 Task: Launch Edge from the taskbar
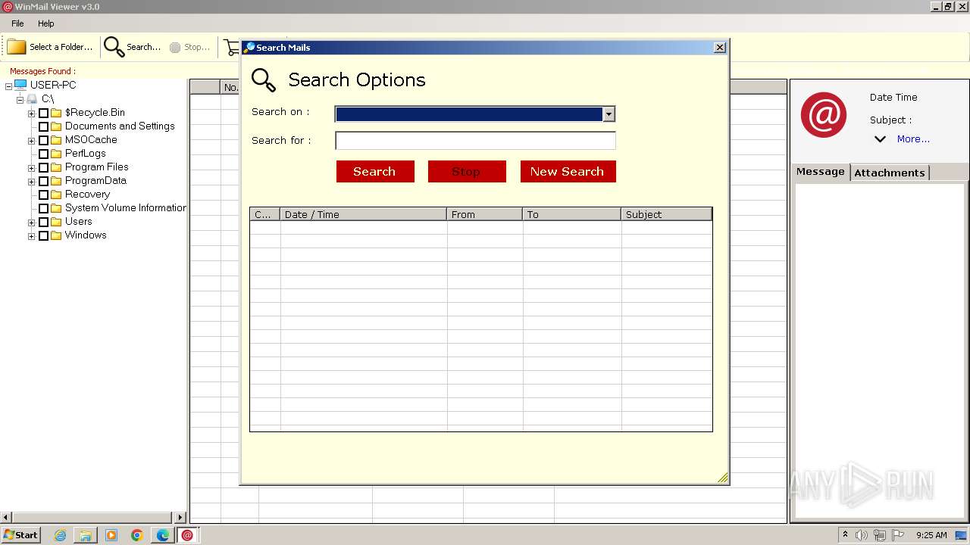tap(163, 535)
